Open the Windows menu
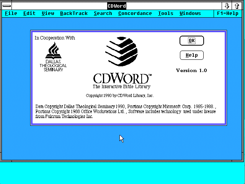The width and height of the screenshot is (245, 184). pos(190,13)
